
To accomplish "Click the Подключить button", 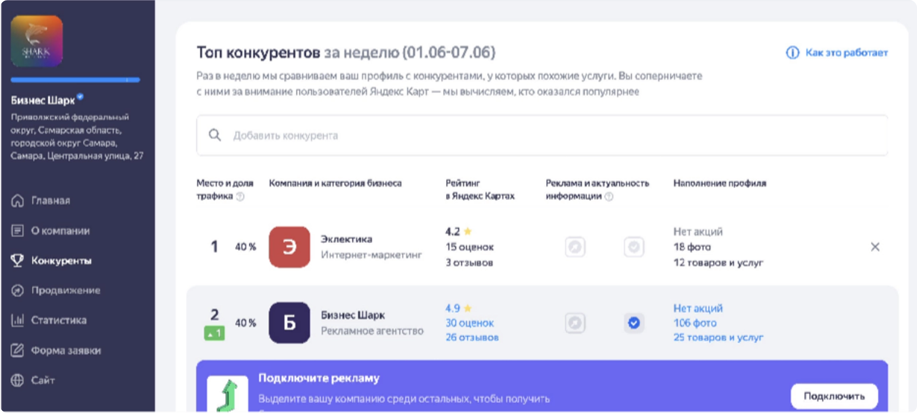I will 834,396.
